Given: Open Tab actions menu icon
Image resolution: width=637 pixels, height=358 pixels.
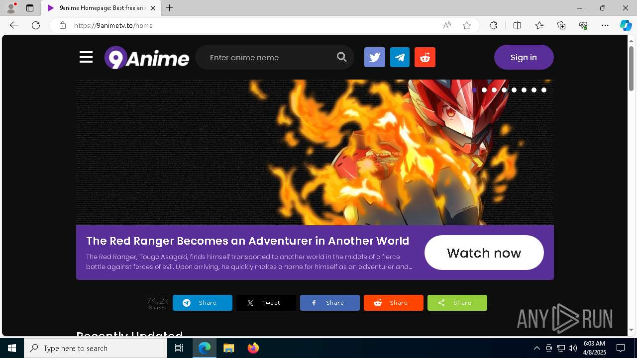Looking at the screenshot, I should tap(30, 8).
